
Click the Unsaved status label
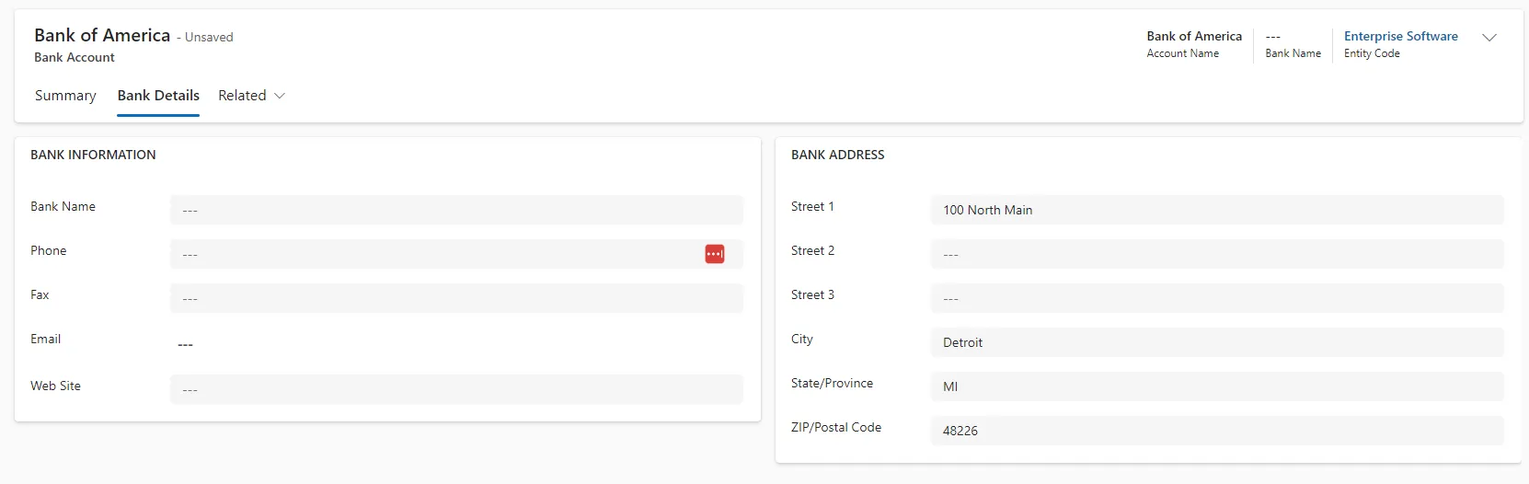[x=209, y=38]
